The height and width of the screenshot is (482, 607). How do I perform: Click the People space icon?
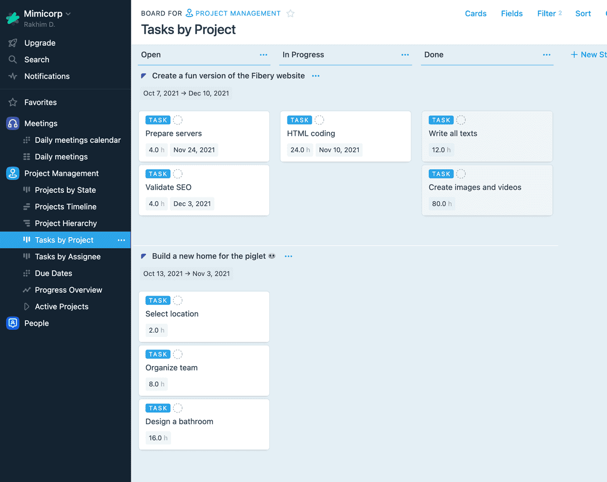12,323
